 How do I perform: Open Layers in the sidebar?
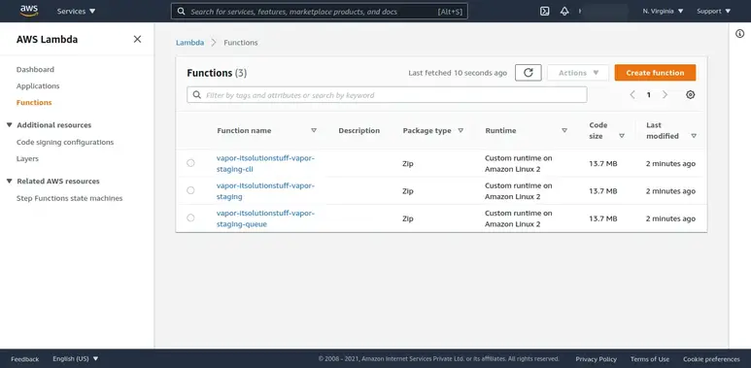click(27, 158)
